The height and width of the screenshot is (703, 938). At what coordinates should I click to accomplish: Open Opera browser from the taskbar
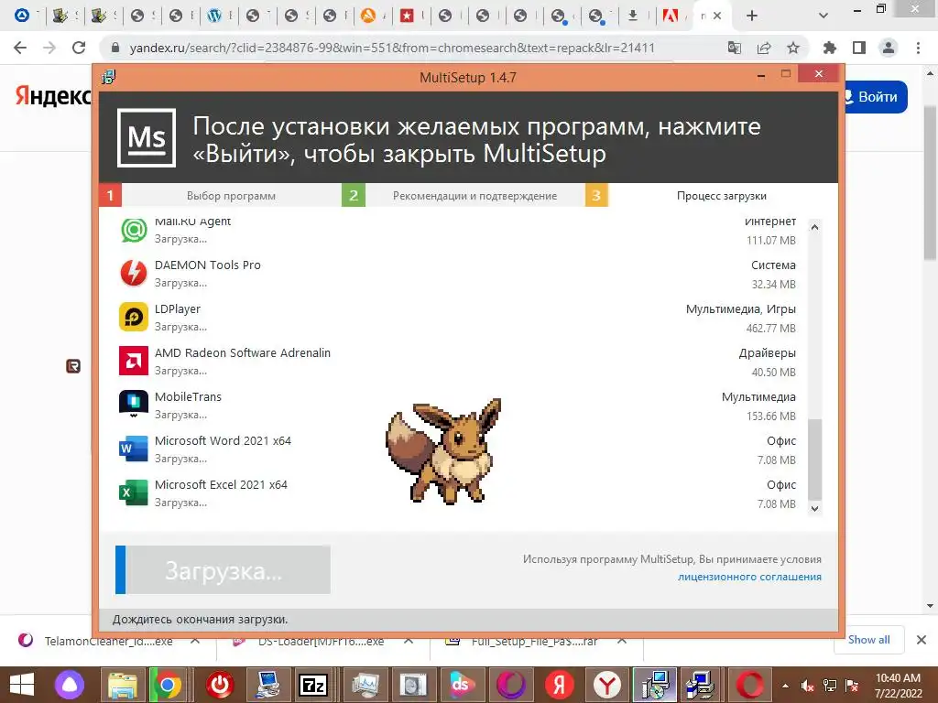750,685
